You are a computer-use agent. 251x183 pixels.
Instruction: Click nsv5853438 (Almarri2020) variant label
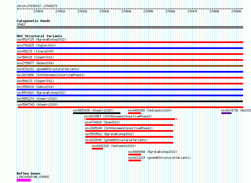point(93,110)
